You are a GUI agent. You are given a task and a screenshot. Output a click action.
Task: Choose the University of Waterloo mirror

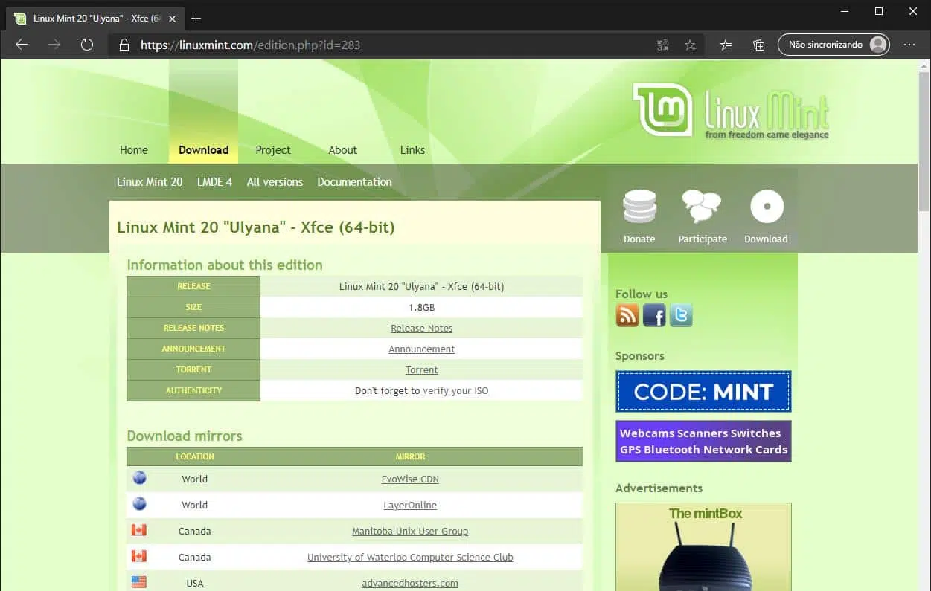410,557
